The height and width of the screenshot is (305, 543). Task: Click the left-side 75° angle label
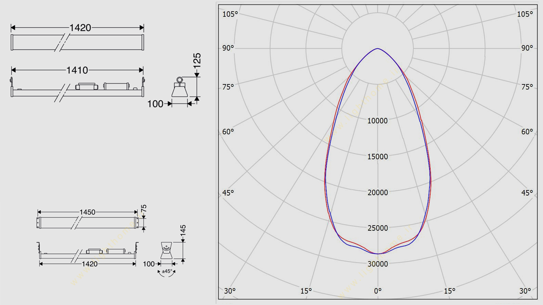(x=228, y=87)
